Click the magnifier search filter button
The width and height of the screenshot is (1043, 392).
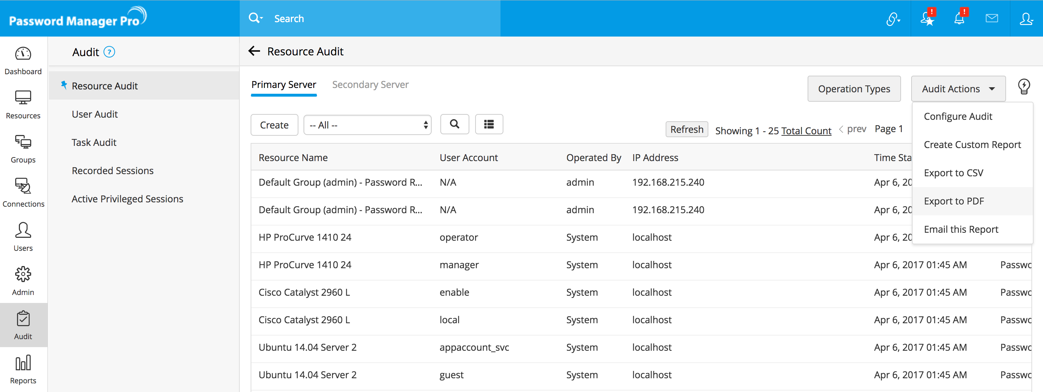click(454, 124)
